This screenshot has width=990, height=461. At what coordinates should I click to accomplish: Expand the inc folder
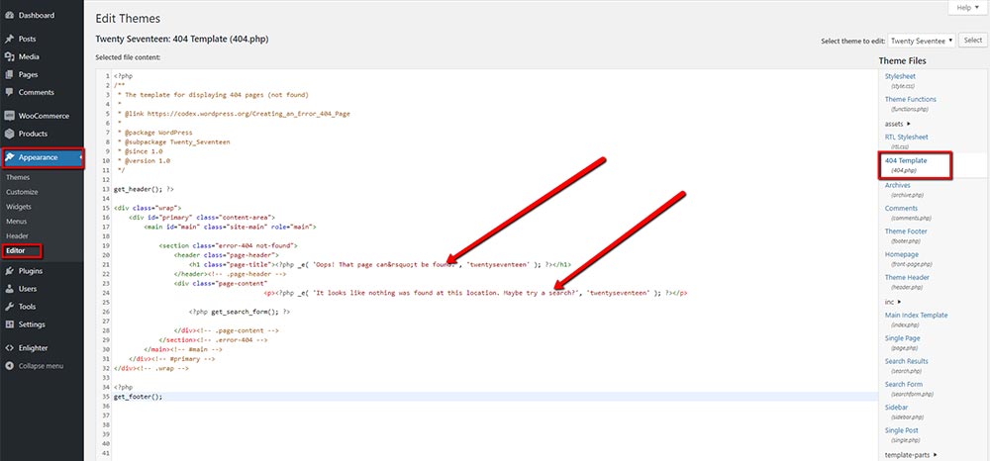(x=892, y=302)
